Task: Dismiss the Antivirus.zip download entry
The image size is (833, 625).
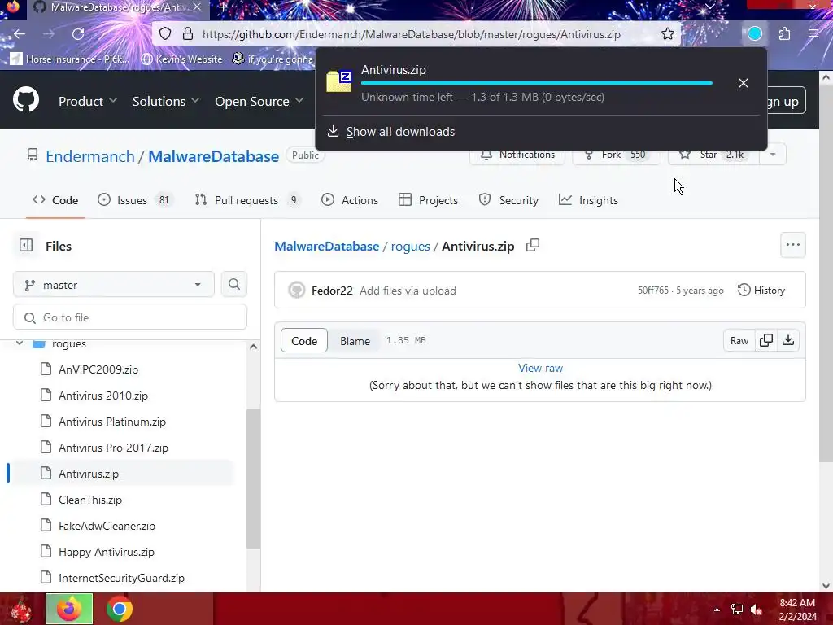Action: point(744,83)
